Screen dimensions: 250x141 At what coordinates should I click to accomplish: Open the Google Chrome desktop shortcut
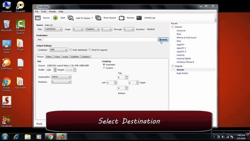[x=7, y=85]
